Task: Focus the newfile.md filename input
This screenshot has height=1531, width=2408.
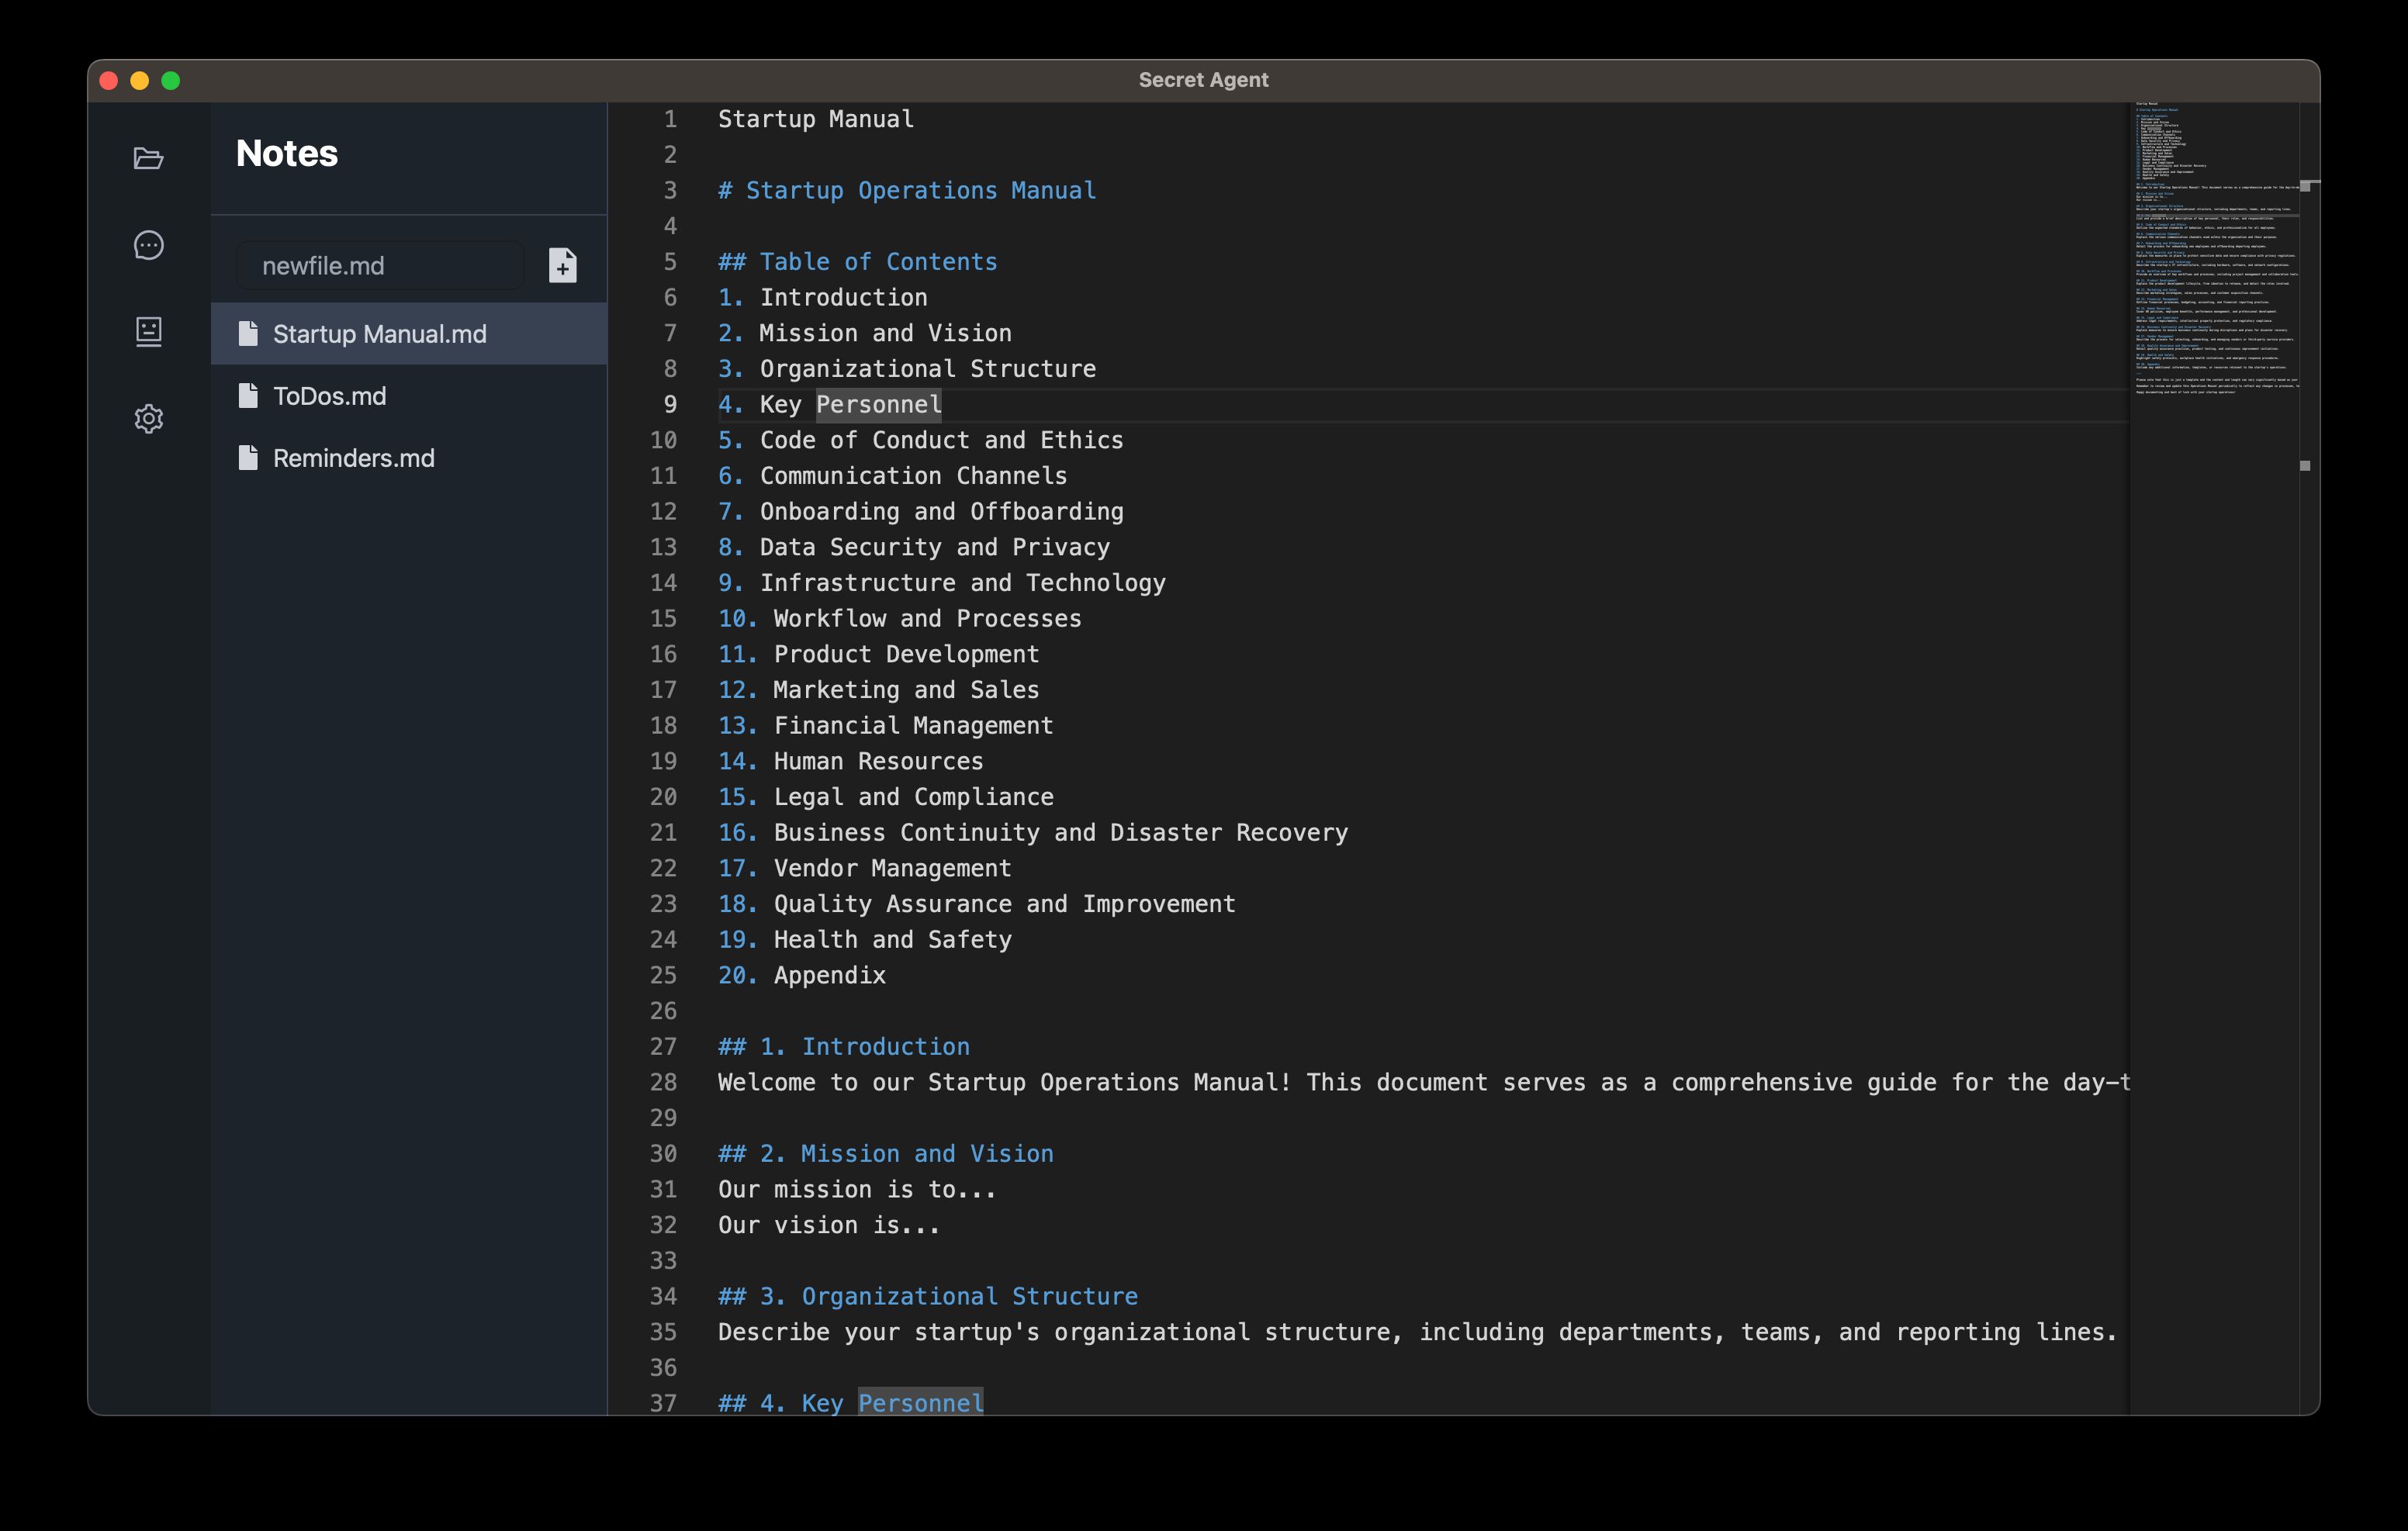Action: pyautogui.click(x=380, y=265)
